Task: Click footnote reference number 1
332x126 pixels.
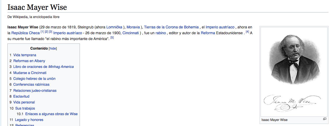Action: coord(42,32)
